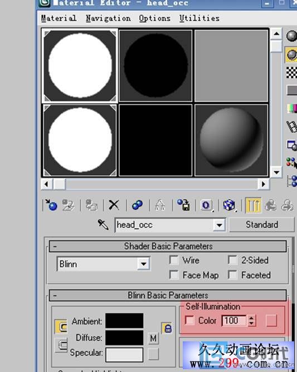The height and width of the screenshot is (372, 297).
Task: Click sample slots scroll left arrow
Action: (x=47, y=184)
